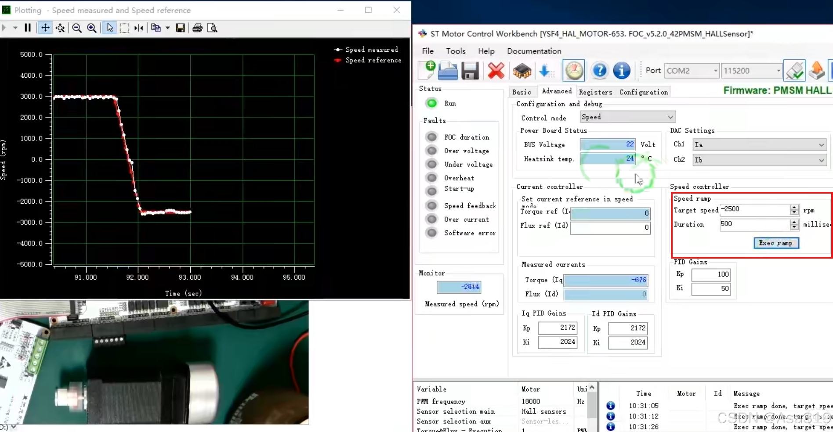The width and height of the screenshot is (833, 432).
Task: Click the Exec ramp button
Action: pyautogui.click(x=776, y=243)
